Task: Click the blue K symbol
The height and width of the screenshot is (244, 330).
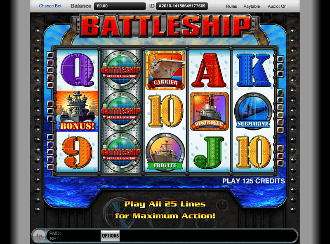Action: (x=253, y=70)
